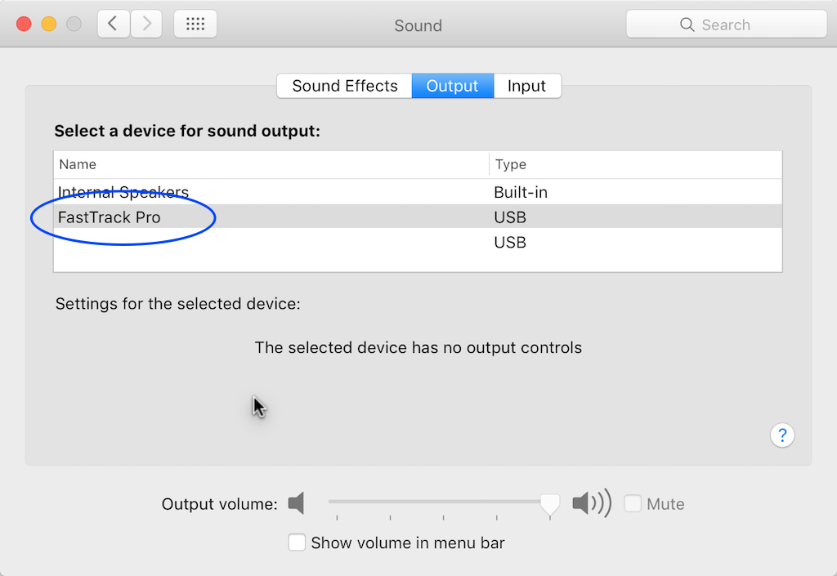Select Internal Speakers output device
The height and width of the screenshot is (576, 837).
[x=418, y=192]
